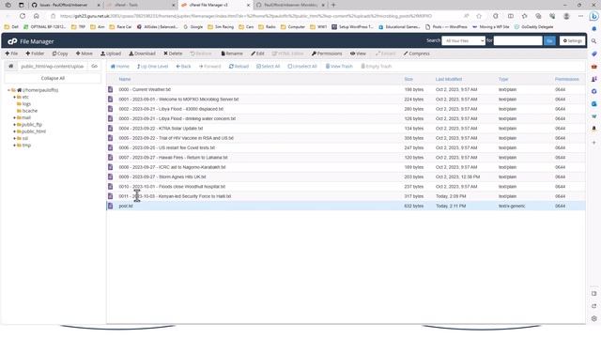Open browser profile avatar
The height and width of the screenshot is (338, 601).
click(566, 16)
